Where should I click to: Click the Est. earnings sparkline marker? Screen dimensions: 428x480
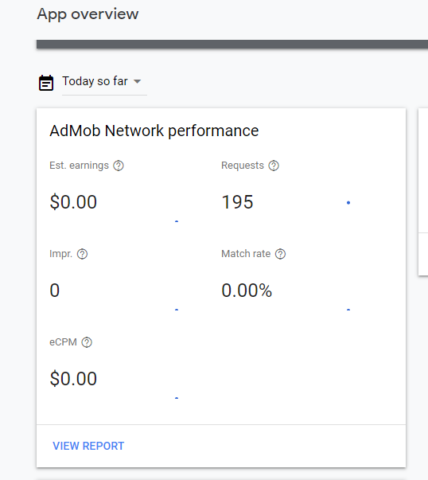[177, 221]
